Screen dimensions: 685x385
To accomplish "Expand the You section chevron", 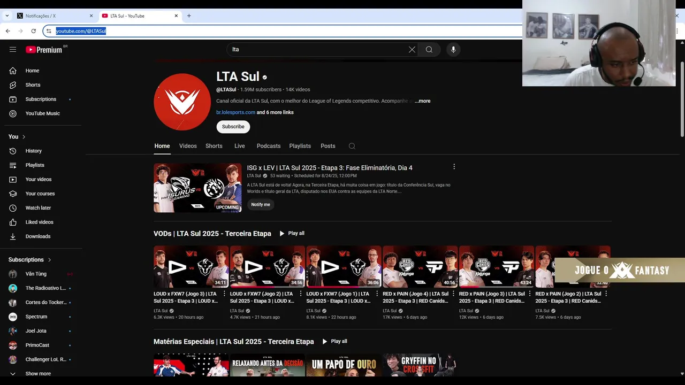I will 24,137.
